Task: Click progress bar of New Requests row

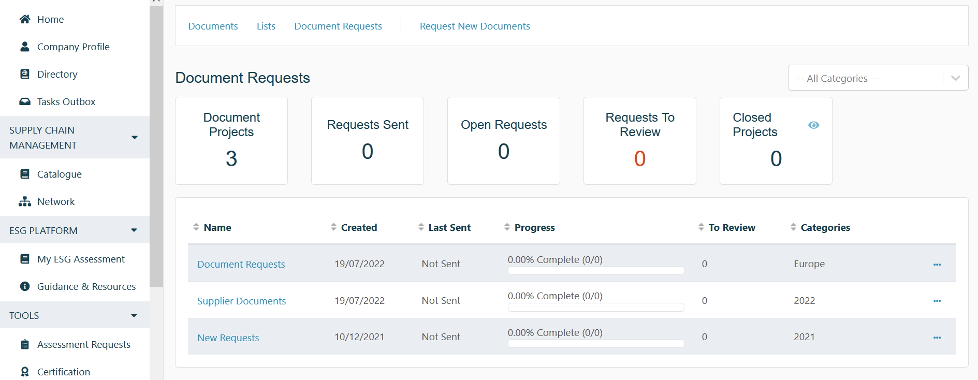Action: click(595, 343)
